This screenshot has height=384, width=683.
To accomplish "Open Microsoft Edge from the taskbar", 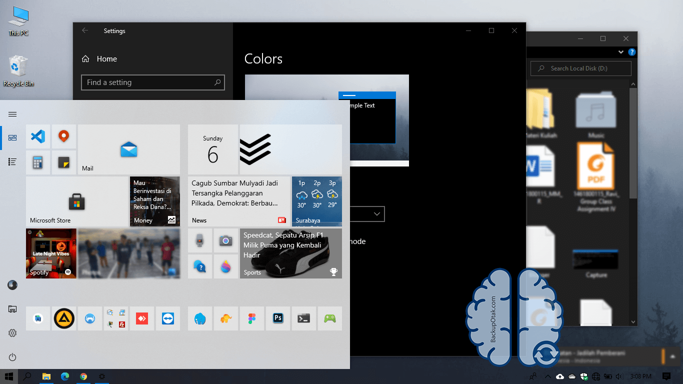I will click(64, 376).
